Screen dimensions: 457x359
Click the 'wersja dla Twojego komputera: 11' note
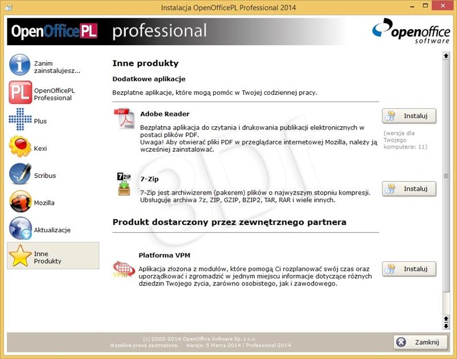pos(405,140)
